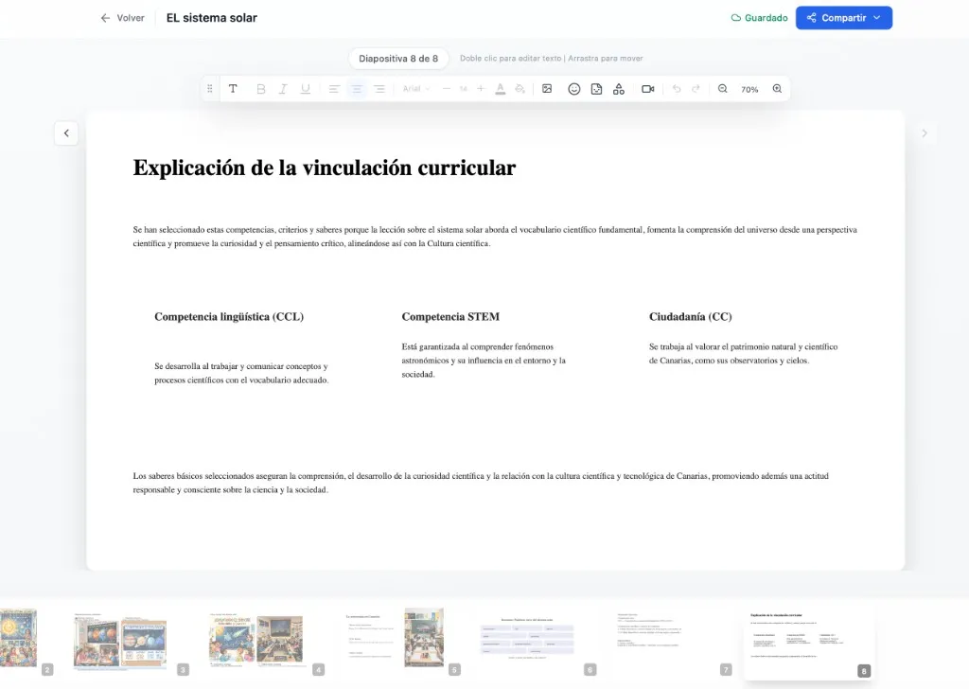Screen dimensions: 969x689
Task: Open the text color picker
Action: (501, 89)
